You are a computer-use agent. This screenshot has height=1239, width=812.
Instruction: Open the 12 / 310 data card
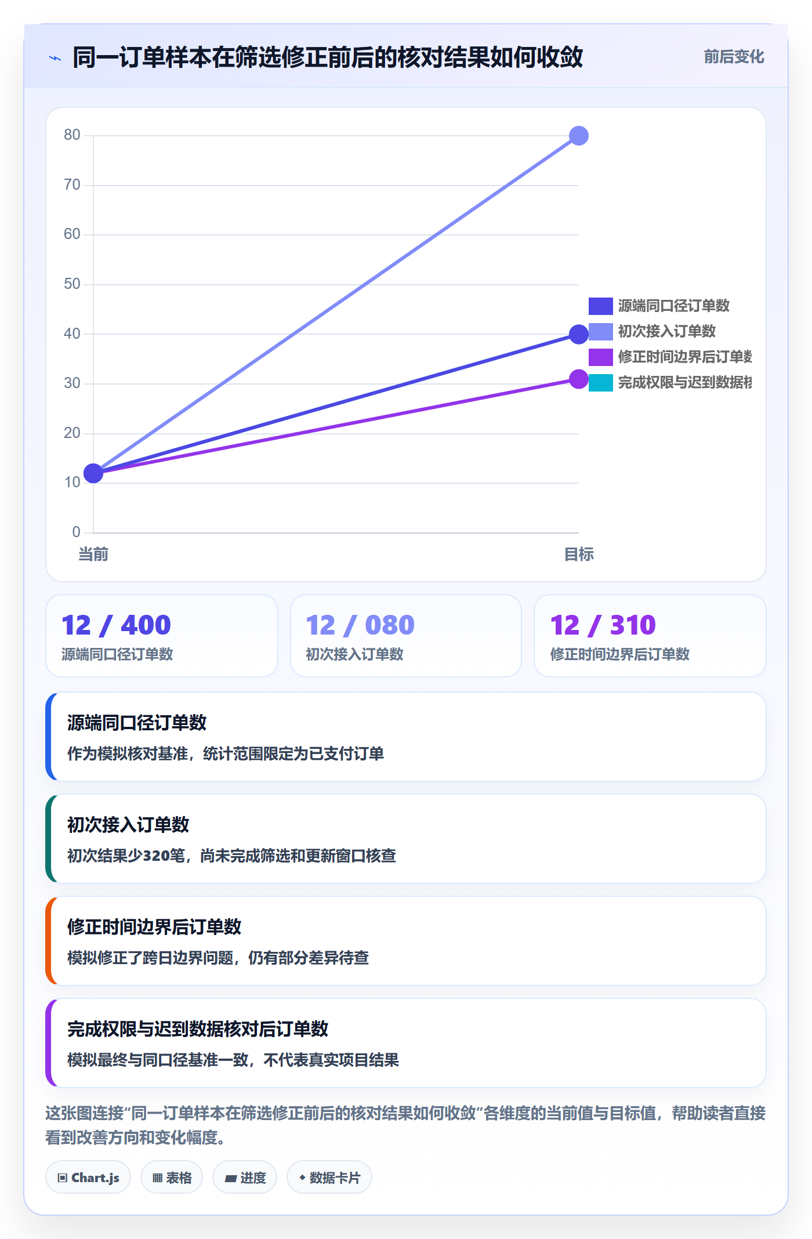tap(650, 636)
